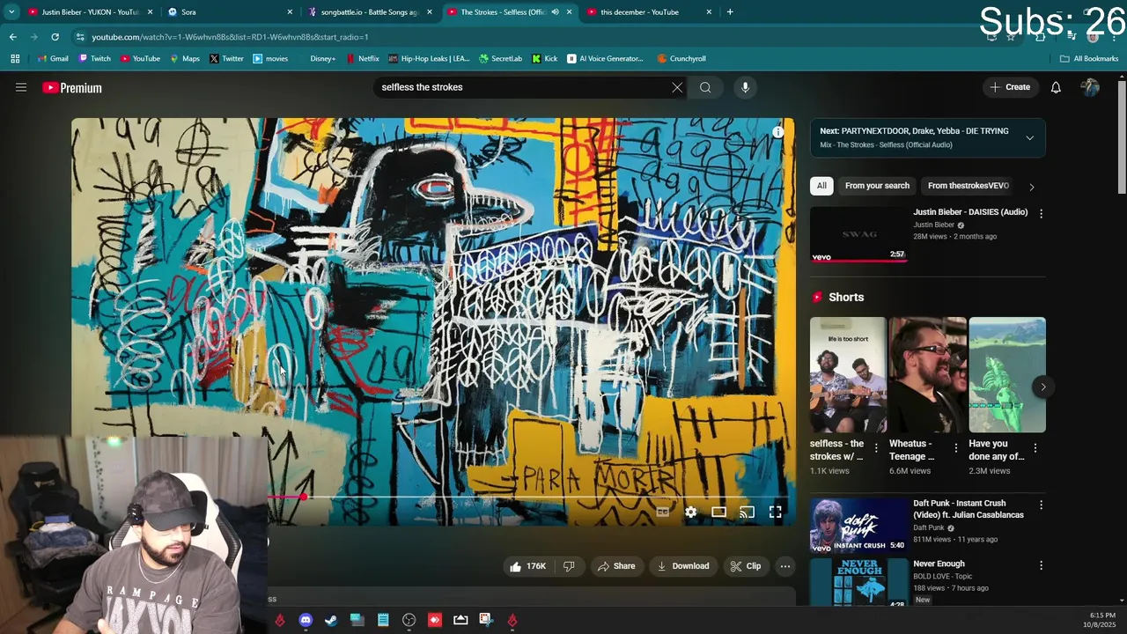This screenshot has height=634, width=1127.
Task: Show more filter chips with the right arrow
Action: [x=1032, y=186]
